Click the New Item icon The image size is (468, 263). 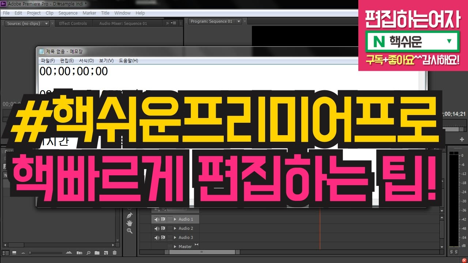tap(106, 253)
